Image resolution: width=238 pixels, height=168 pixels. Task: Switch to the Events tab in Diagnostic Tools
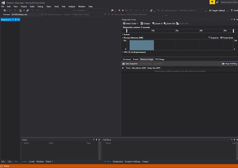[135, 59]
